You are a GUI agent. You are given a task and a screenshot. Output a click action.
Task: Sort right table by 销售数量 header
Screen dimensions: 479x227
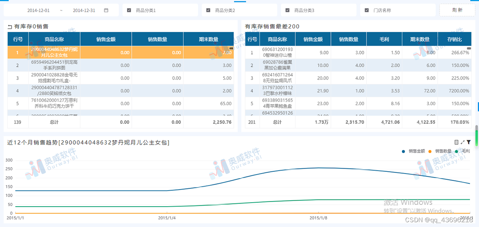pyautogui.click(x=349, y=39)
